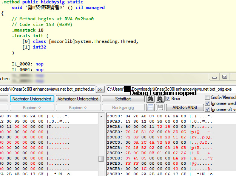236x176 pixels.
Task: Enable the Groß-/Kleinschreibung checkbox
Action: tap(207, 97)
